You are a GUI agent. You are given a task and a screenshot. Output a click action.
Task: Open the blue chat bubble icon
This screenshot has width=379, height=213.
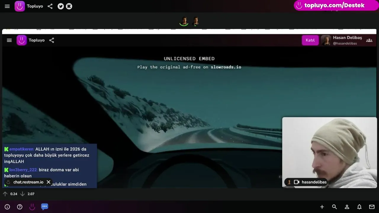tap(44, 206)
